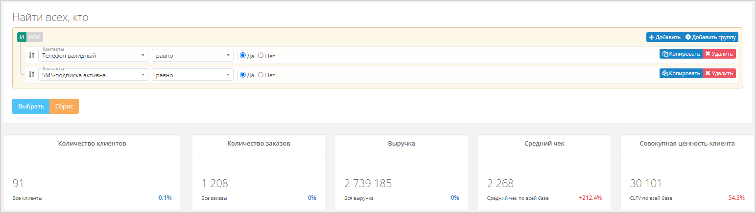756x213 pixels.
Task: Click the sort arrows icon beside SMS-подписка активна
Action: pyautogui.click(x=32, y=75)
